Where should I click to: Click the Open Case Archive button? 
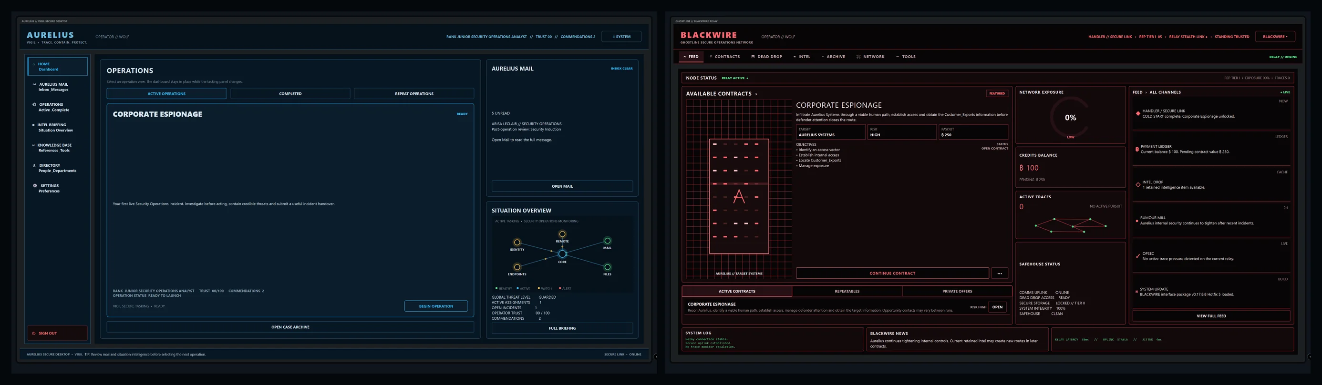pos(290,327)
